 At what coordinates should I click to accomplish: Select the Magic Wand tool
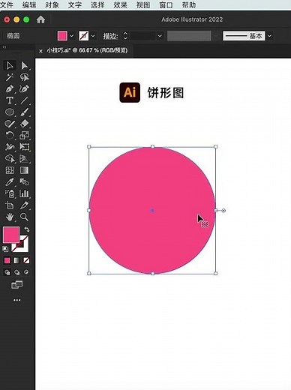[10, 77]
